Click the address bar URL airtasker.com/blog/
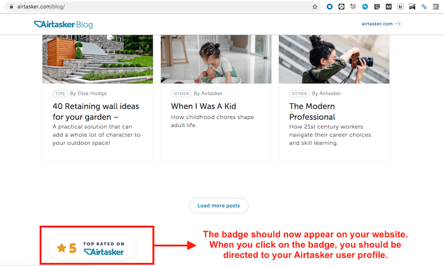The image size is (444, 266). [x=41, y=7]
